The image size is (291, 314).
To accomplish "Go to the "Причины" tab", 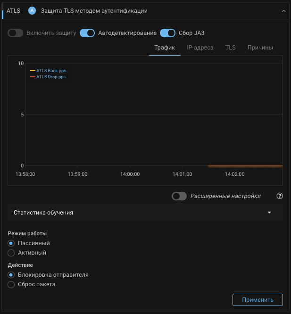I will (x=260, y=48).
